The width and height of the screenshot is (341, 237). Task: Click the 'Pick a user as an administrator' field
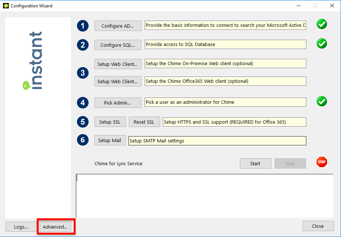(225, 102)
